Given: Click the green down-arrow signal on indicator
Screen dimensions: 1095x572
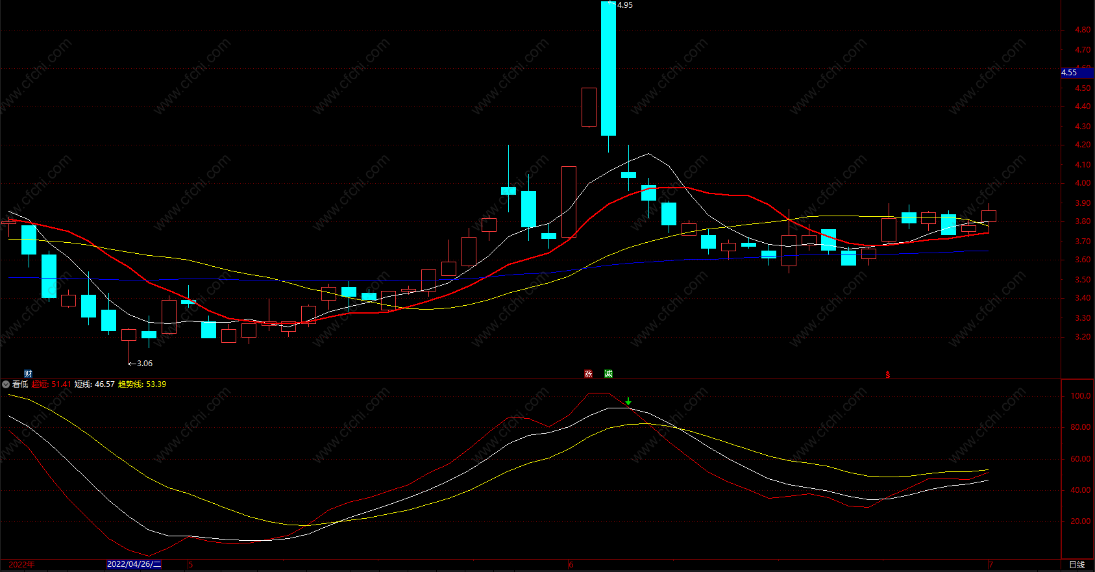Looking at the screenshot, I should click(628, 401).
